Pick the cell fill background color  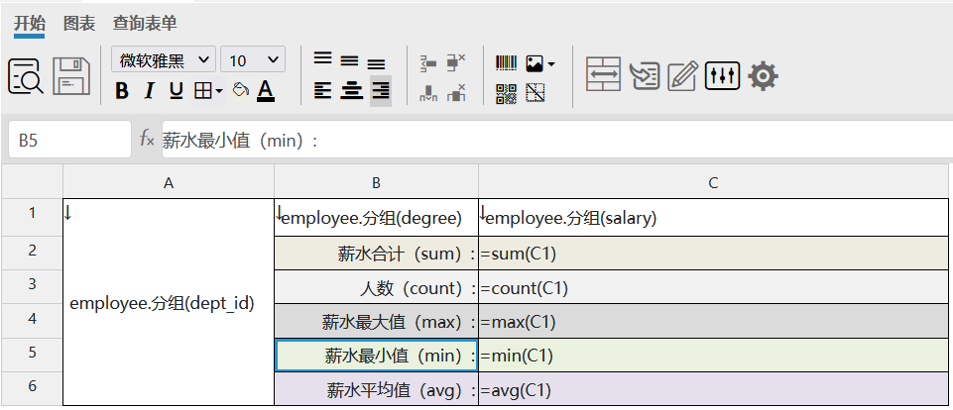coord(241,90)
